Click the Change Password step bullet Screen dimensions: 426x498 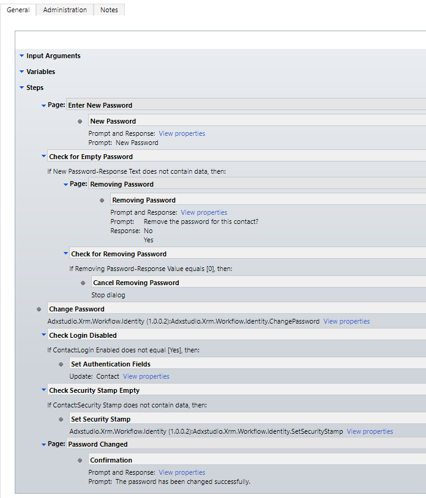point(39,309)
